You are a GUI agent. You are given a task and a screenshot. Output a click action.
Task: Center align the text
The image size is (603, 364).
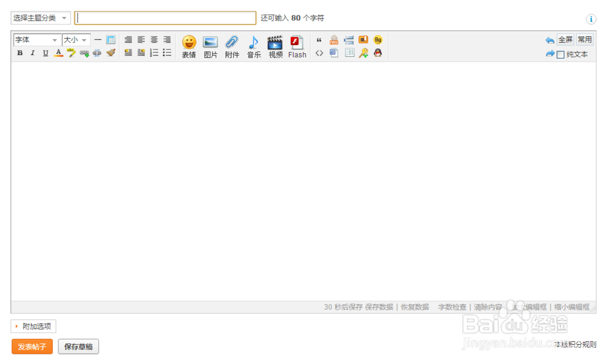tap(154, 40)
